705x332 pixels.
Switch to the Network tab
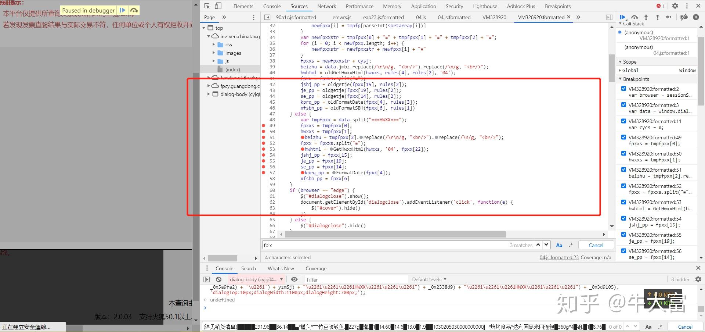tap(326, 6)
